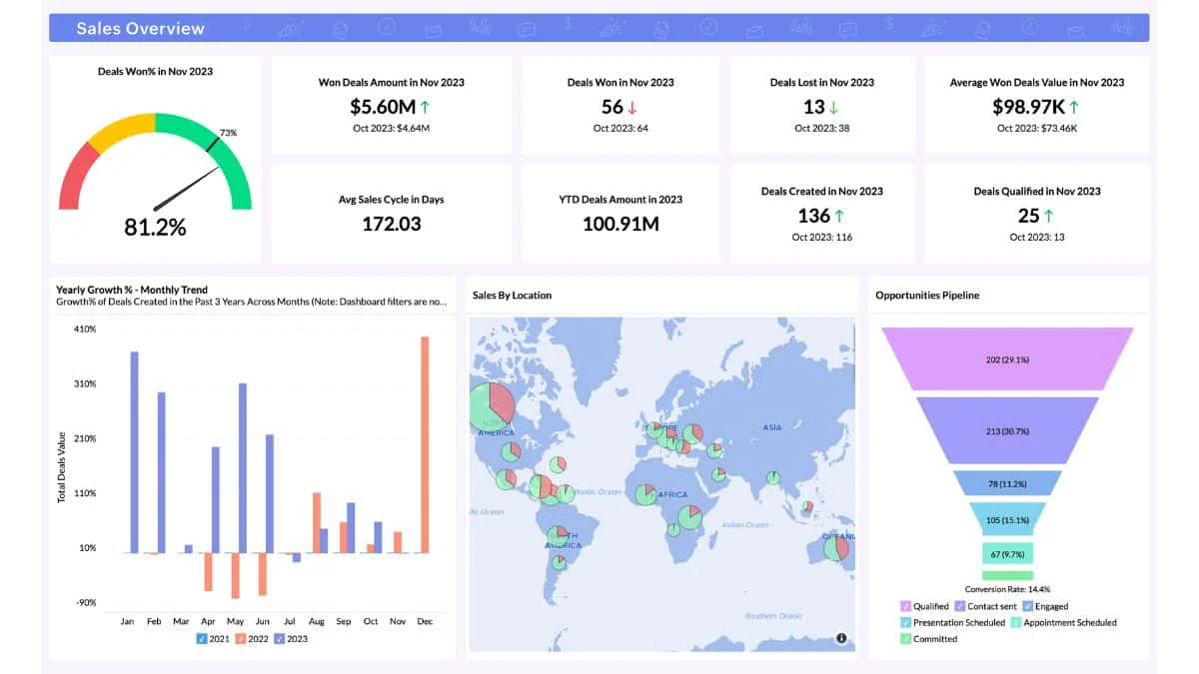
Task: Click the red segment of the gauge
Action: (x=79, y=178)
